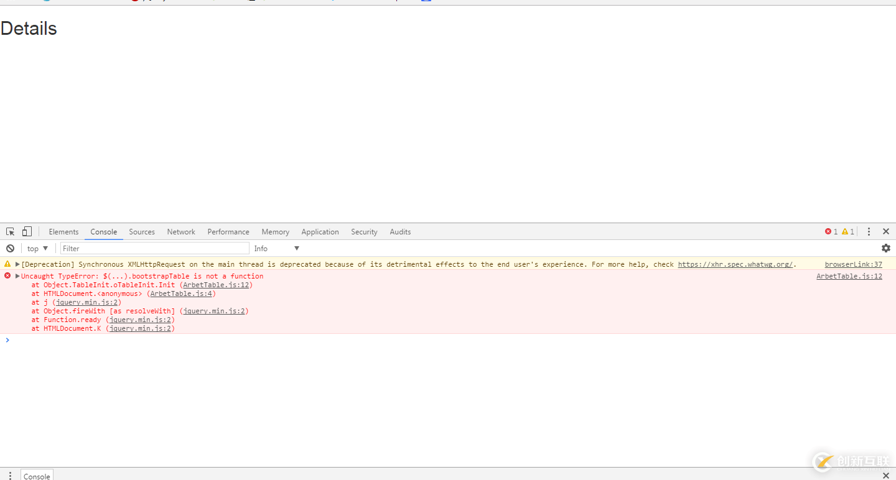Screen dimensions: 896x480
Task: Open jquery.min.js:2 link in the 'at j' line
Action: (x=86, y=302)
